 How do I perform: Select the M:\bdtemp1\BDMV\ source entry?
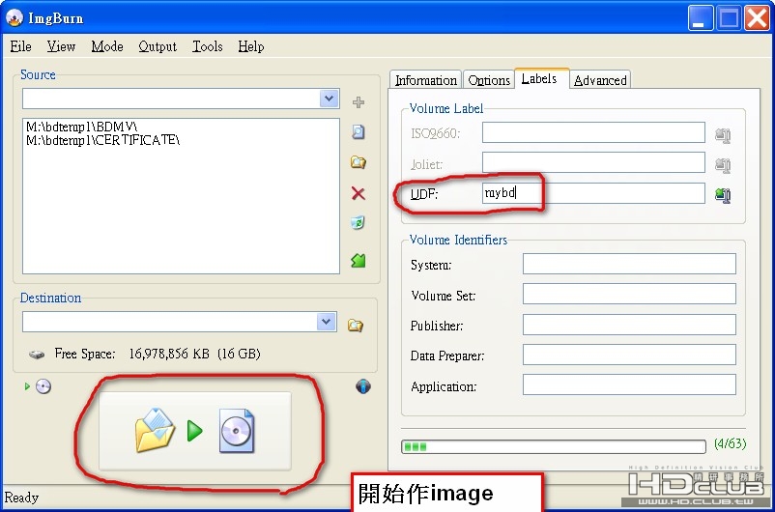[x=82, y=128]
